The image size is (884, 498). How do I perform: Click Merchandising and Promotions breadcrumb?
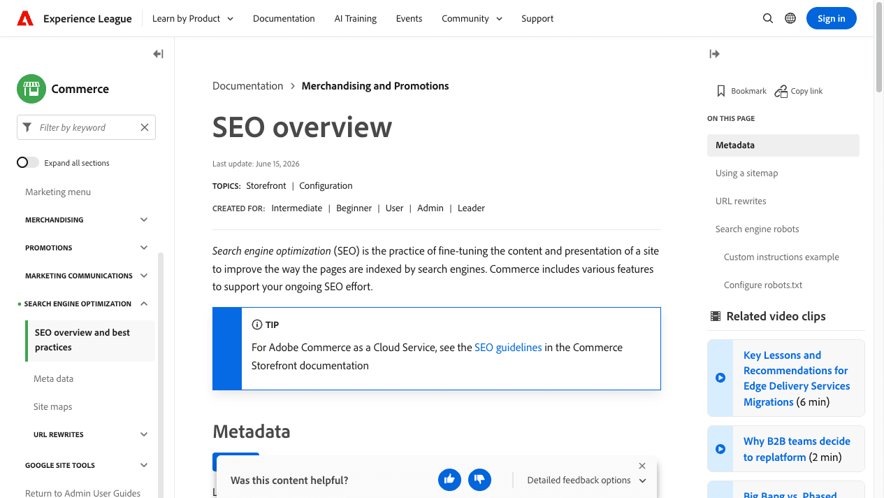375,86
